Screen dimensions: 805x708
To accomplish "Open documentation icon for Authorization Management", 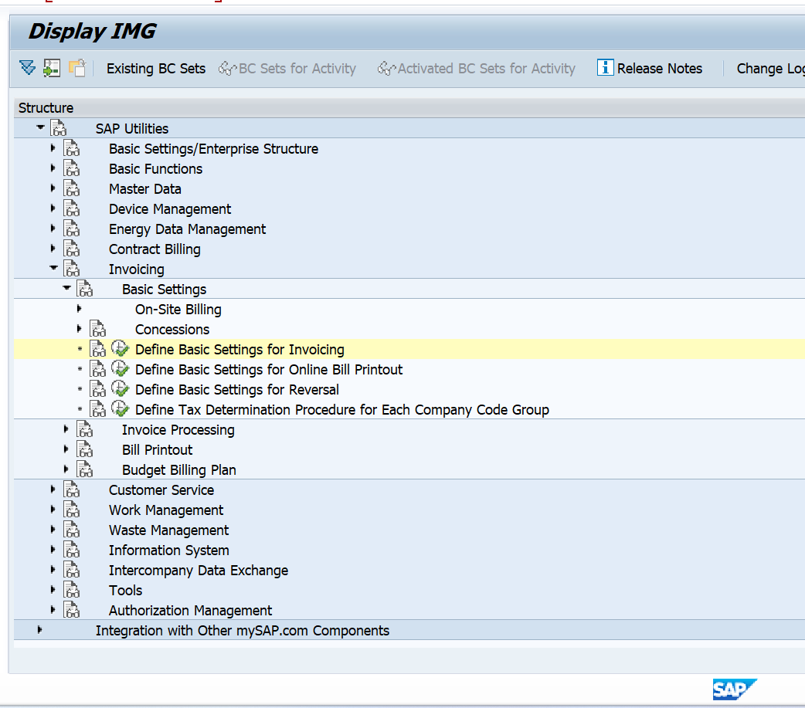I will click(72, 610).
